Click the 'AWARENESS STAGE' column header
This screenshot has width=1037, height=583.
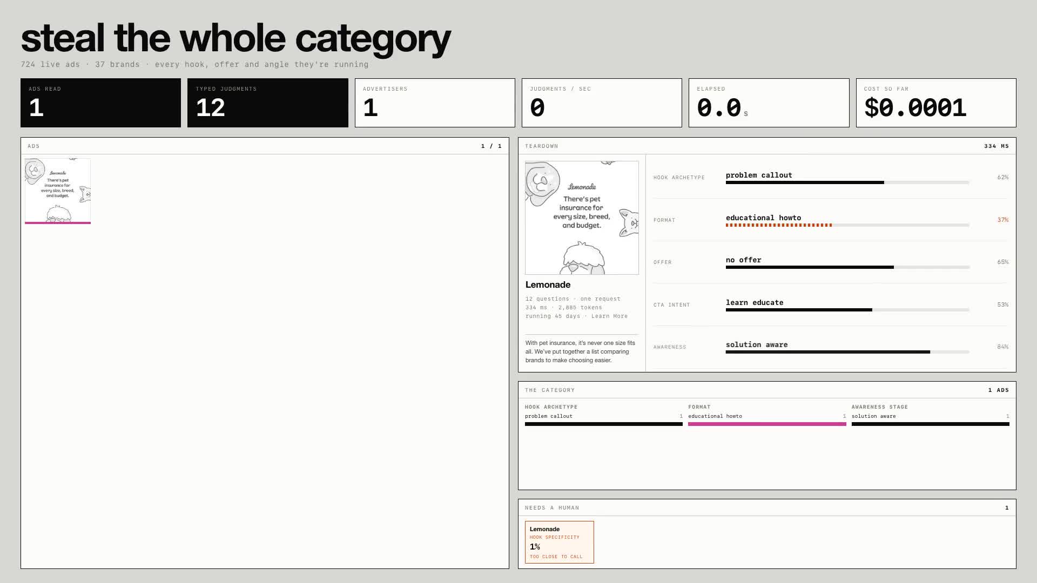[x=880, y=407]
